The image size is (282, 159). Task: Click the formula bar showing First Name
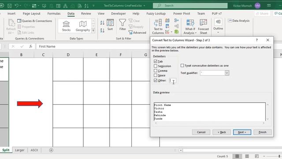click(93, 46)
